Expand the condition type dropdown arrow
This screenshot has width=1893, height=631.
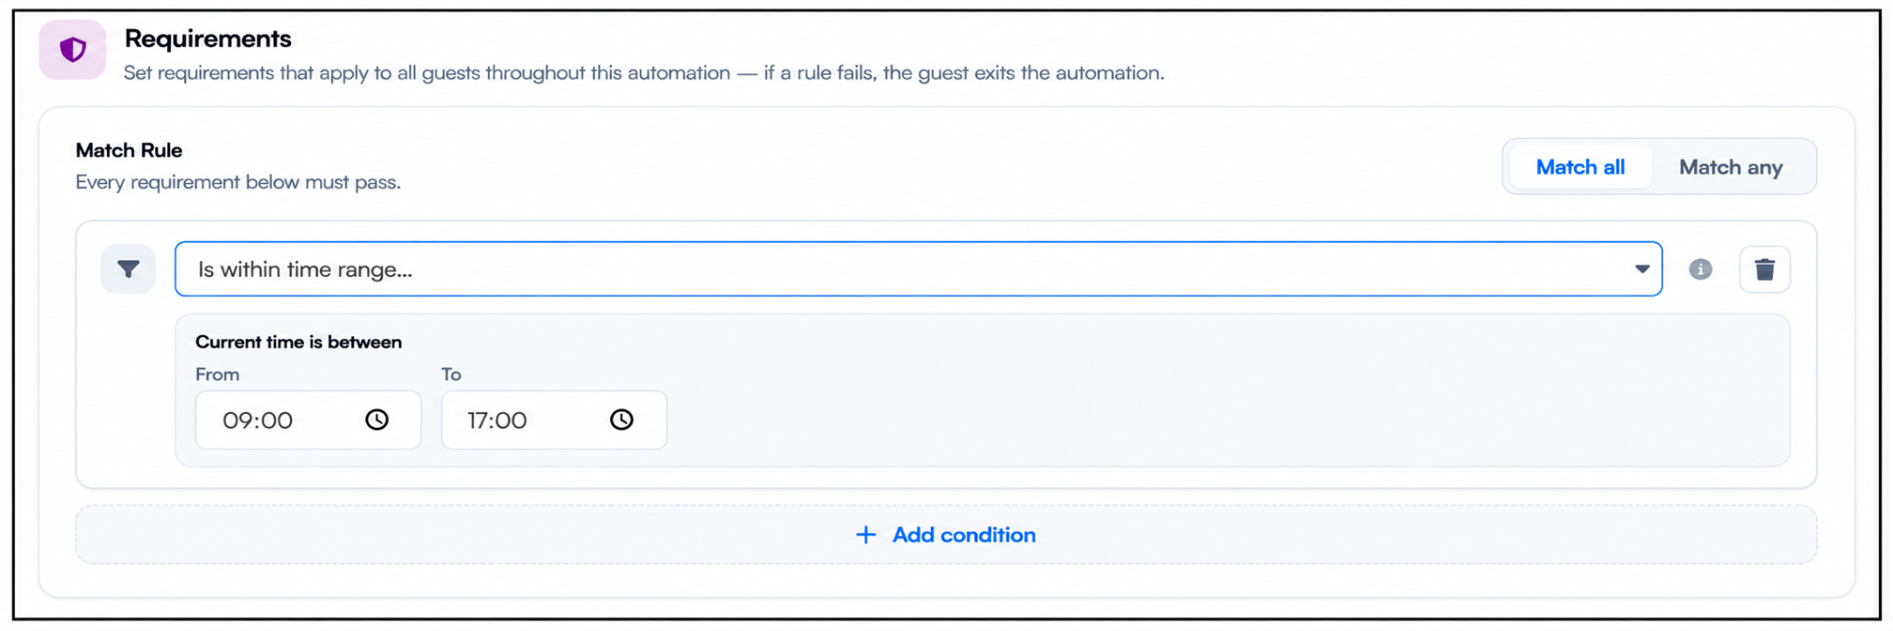(x=1642, y=269)
